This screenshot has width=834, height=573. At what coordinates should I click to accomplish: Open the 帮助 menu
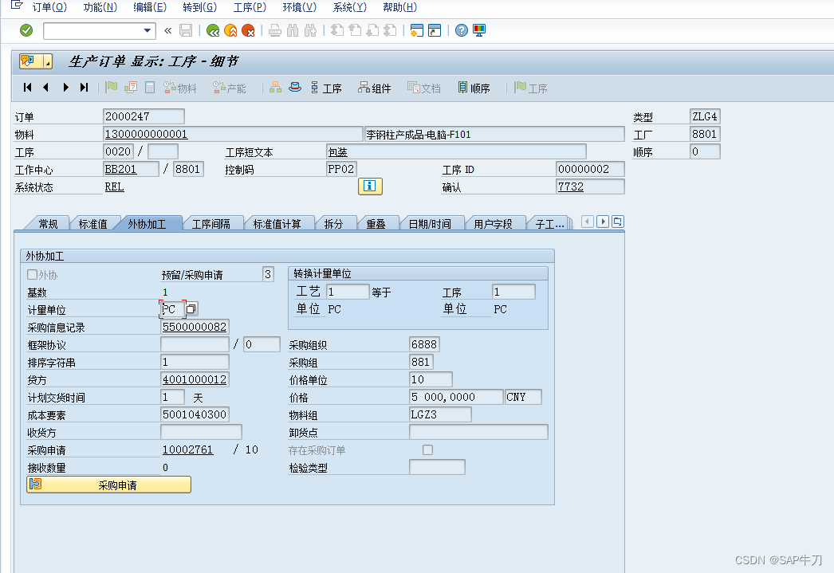(400, 7)
